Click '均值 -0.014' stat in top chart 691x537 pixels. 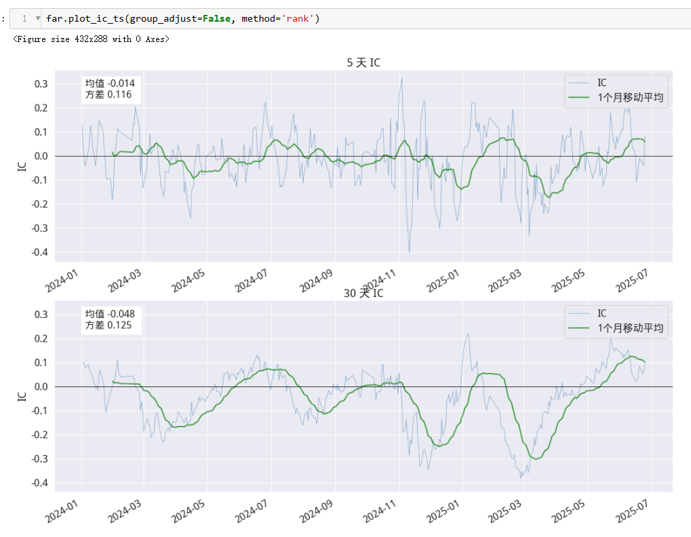tap(110, 83)
